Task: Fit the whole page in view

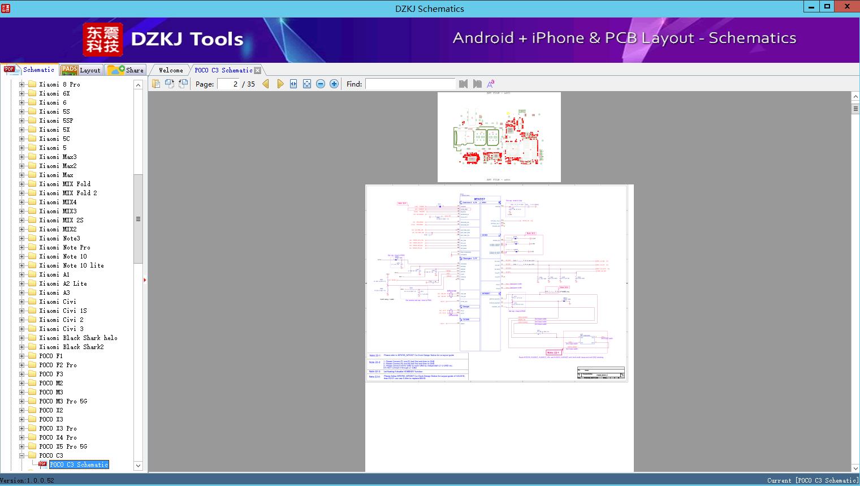Action: (307, 84)
